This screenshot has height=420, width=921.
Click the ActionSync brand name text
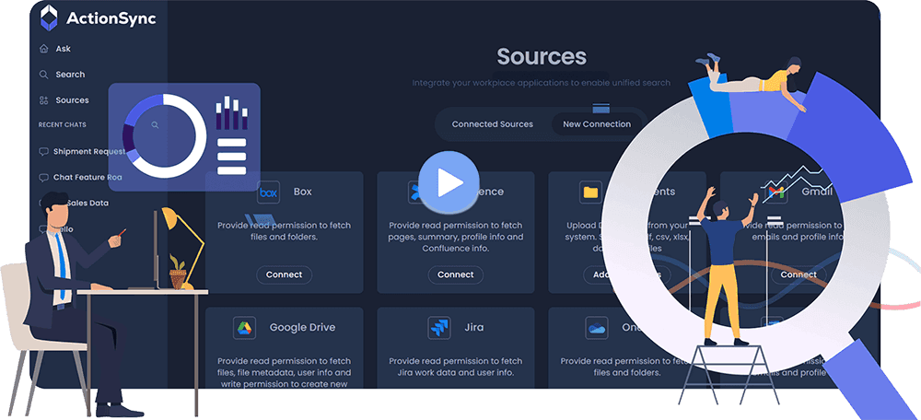tap(111, 18)
